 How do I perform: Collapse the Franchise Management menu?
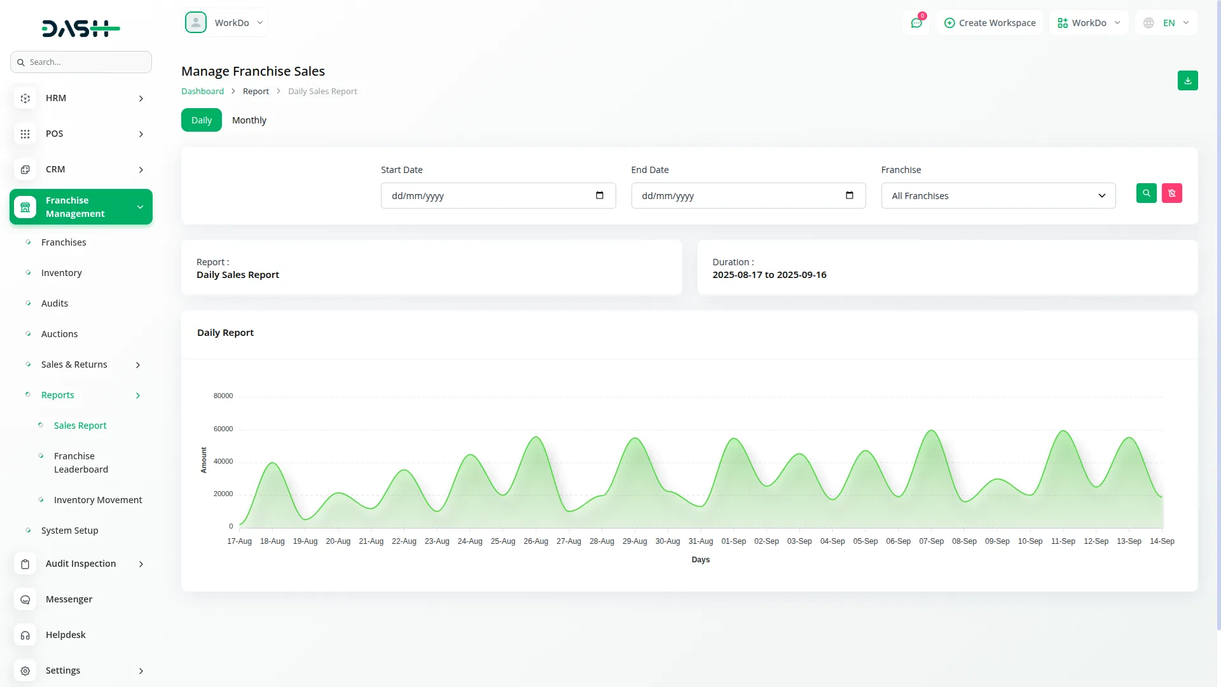[140, 207]
